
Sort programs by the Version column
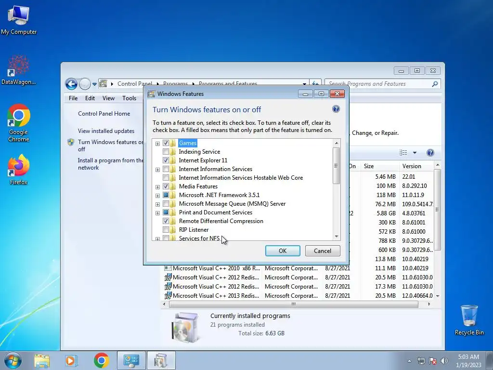coord(416,166)
